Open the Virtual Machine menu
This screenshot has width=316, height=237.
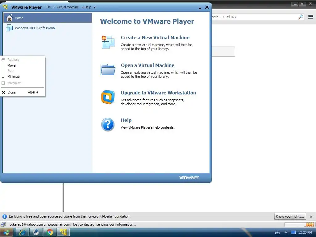pos(68,7)
